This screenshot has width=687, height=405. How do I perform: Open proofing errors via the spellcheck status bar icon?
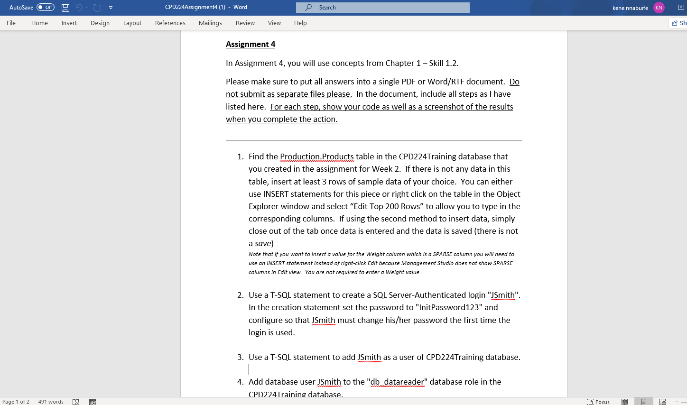(x=76, y=402)
